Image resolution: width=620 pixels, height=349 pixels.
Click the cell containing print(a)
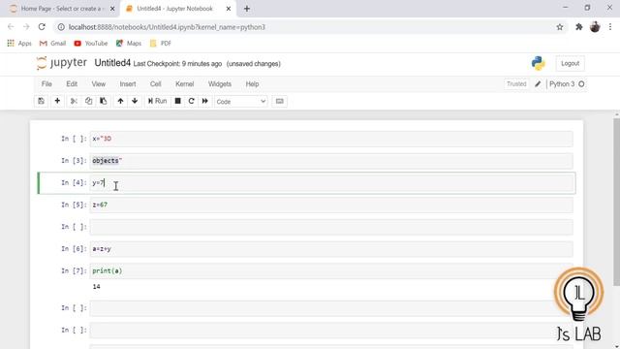[x=331, y=271]
